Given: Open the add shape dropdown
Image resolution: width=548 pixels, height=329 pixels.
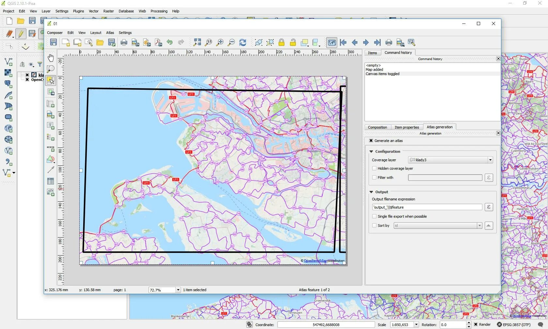Looking at the screenshot, I should click(51, 159).
